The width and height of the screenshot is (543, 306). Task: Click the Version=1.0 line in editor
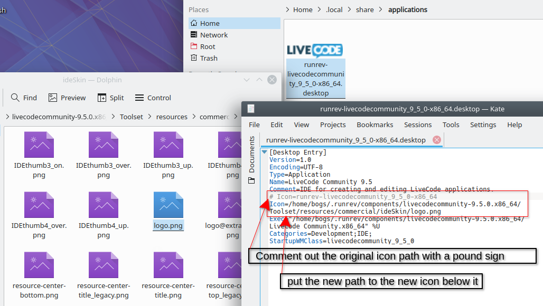click(290, 160)
